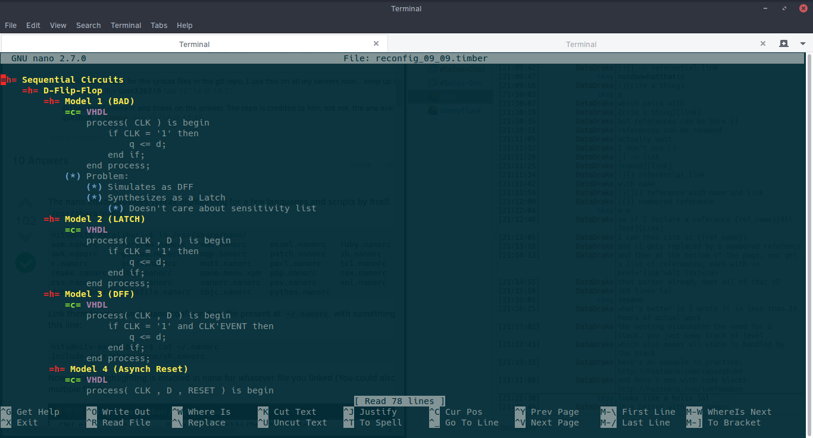813x438 pixels.
Task: Click the 'GNU nano 2.7.0' title text
Action: pos(49,58)
